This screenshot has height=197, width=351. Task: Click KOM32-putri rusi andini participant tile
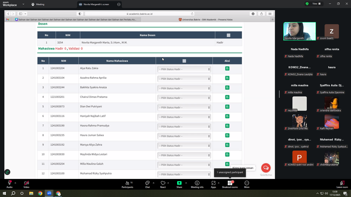299,158
